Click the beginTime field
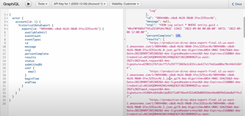 [x=32, y=79]
